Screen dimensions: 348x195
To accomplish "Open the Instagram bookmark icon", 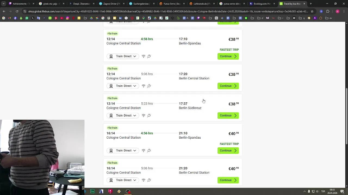I will pos(67,18).
